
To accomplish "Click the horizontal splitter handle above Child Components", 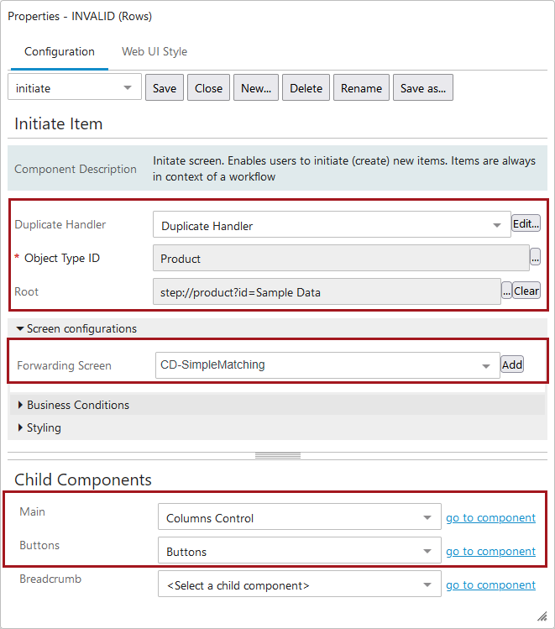I will [x=277, y=456].
